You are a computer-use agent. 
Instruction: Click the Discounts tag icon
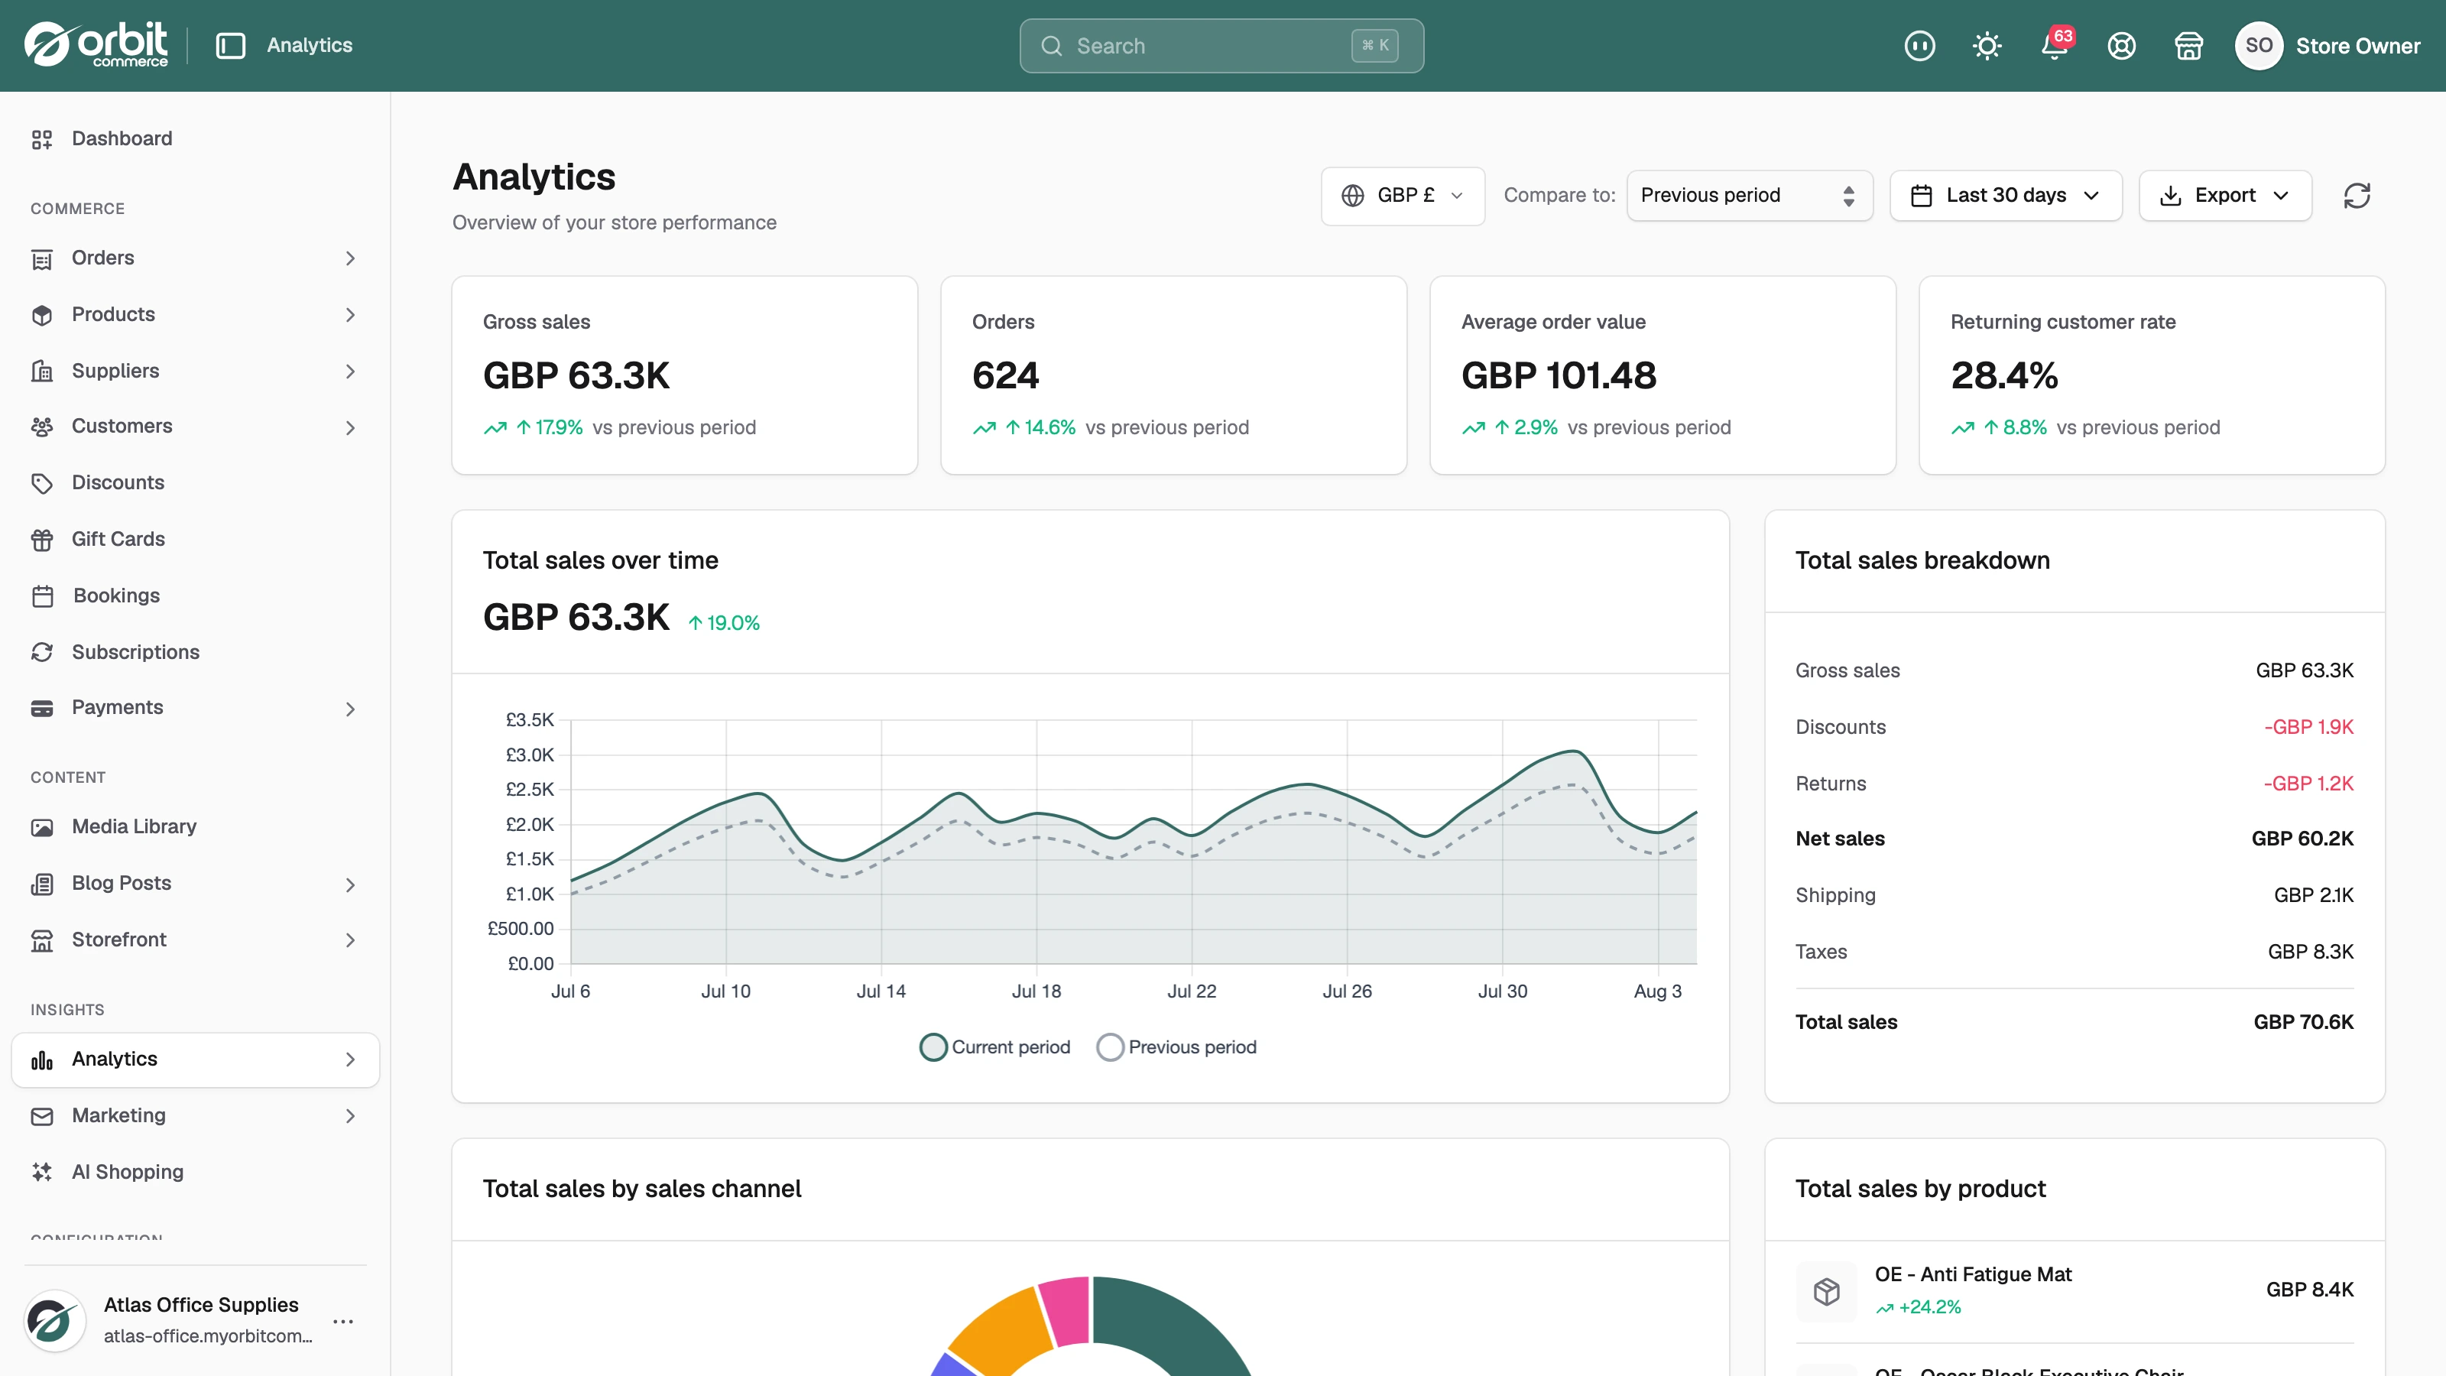(42, 483)
